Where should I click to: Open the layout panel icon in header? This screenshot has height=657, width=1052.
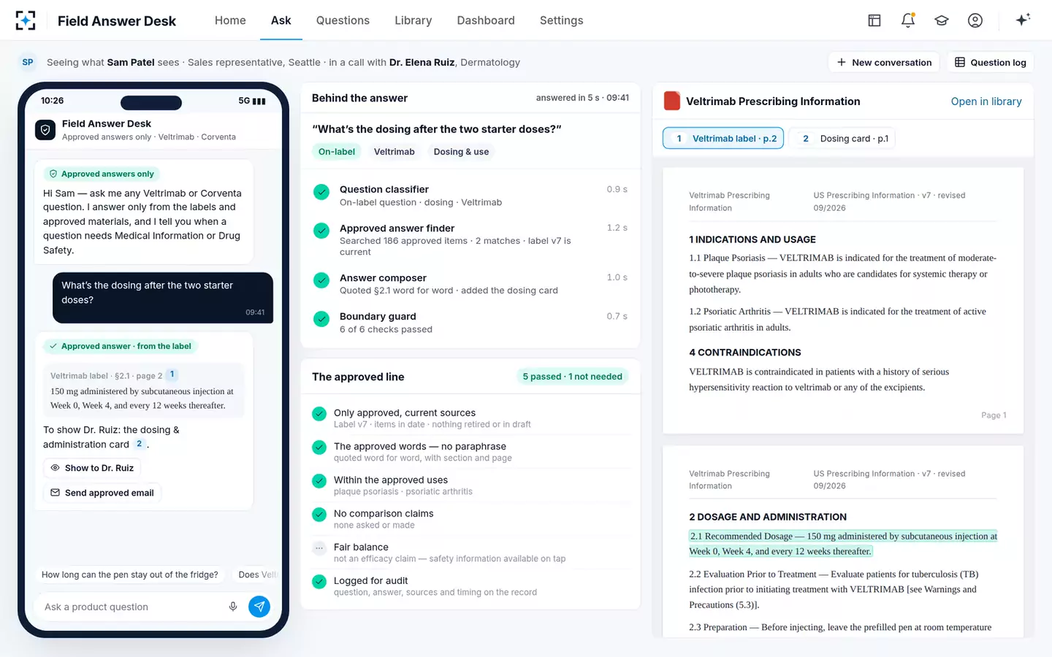874,20
